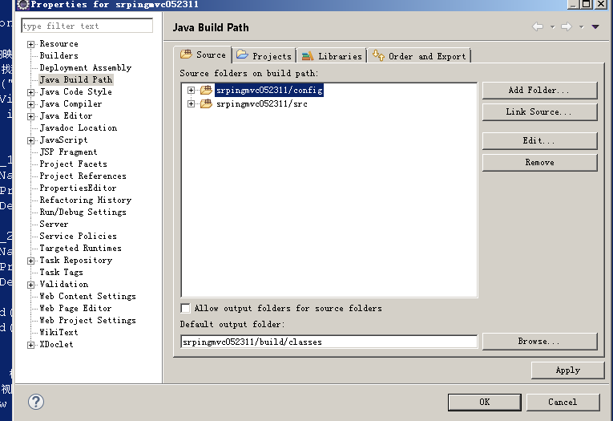
Task: Open back history dropdown arrow
Action: (x=552, y=27)
